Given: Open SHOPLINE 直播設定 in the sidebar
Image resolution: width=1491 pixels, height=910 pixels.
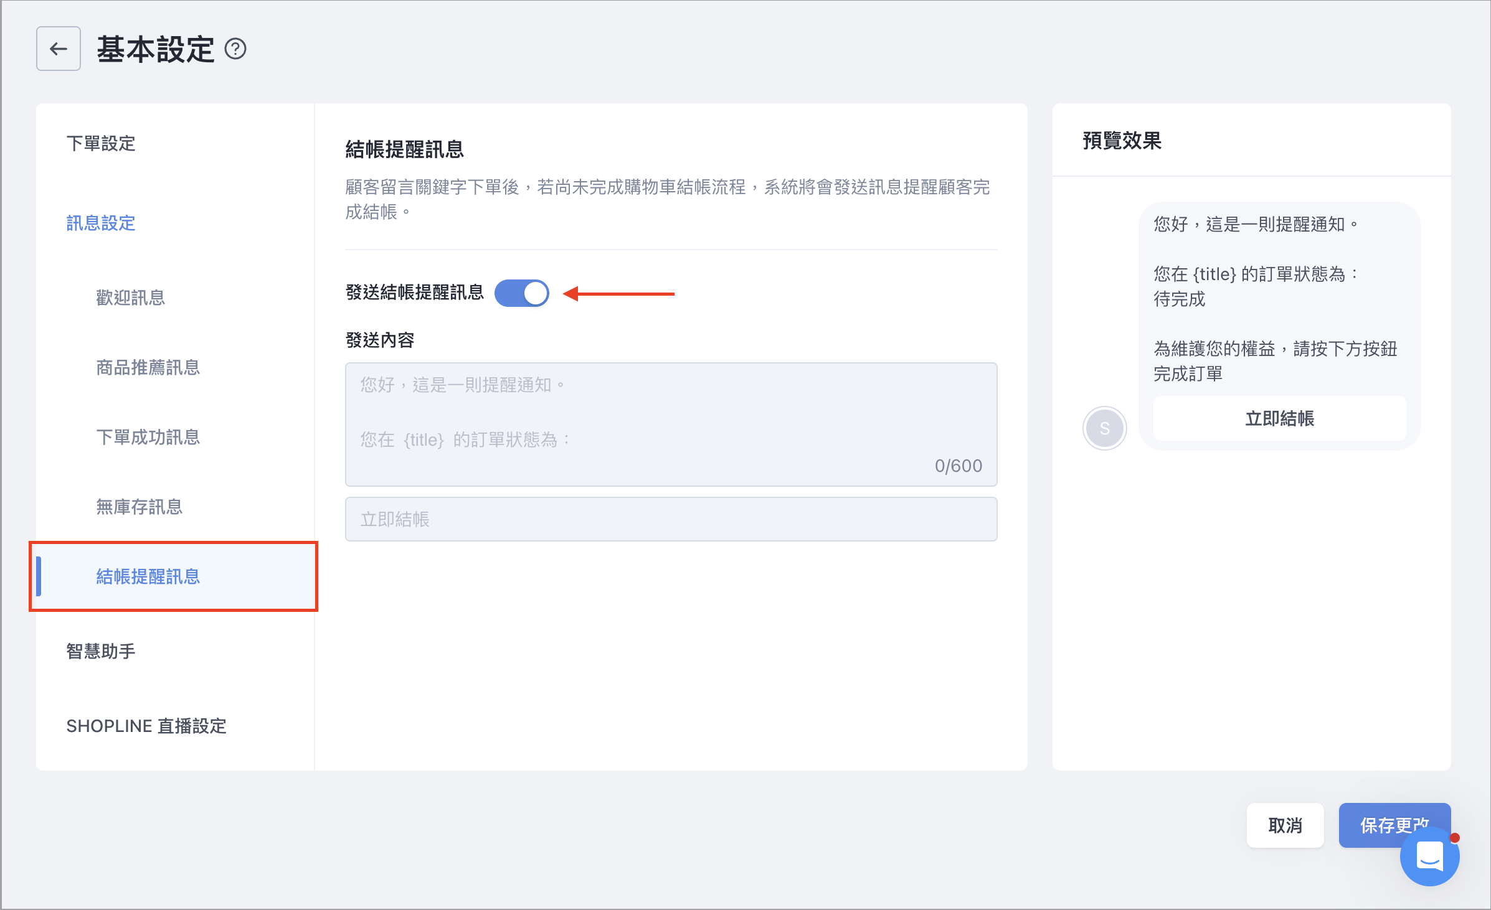Looking at the screenshot, I should [146, 726].
